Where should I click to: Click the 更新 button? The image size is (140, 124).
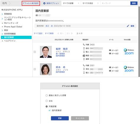click(x=60, y=118)
